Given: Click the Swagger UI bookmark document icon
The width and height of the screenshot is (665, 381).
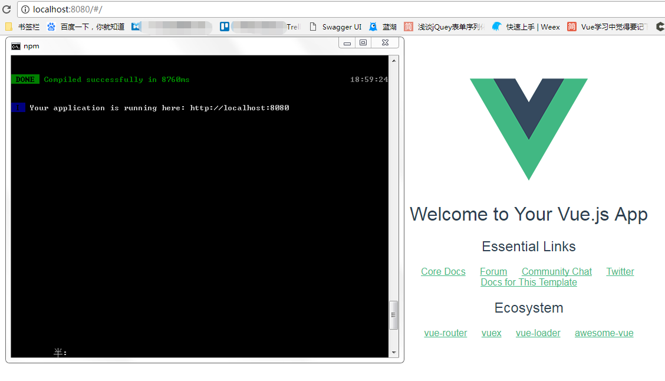Looking at the screenshot, I should pos(312,27).
